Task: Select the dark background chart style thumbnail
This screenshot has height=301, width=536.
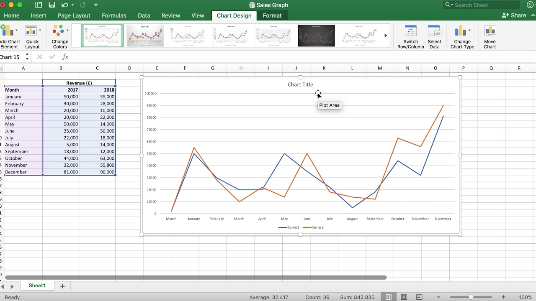Action: pyautogui.click(x=316, y=36)
